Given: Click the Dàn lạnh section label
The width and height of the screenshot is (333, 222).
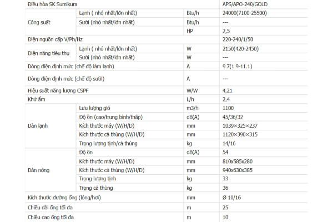Looking at the screenshot, I should click(37, 125).
